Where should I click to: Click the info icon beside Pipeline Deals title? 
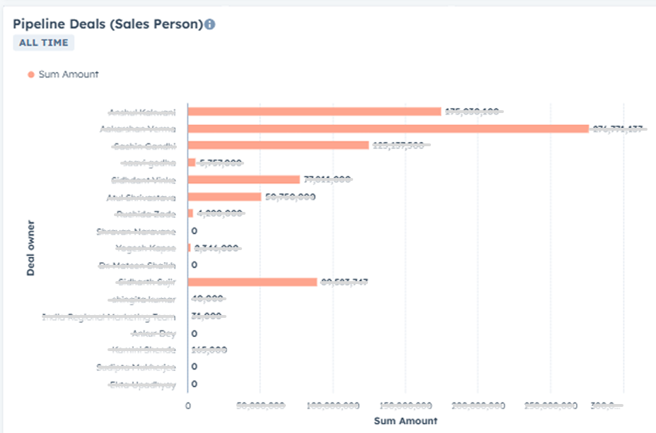[x=209, y=24]
